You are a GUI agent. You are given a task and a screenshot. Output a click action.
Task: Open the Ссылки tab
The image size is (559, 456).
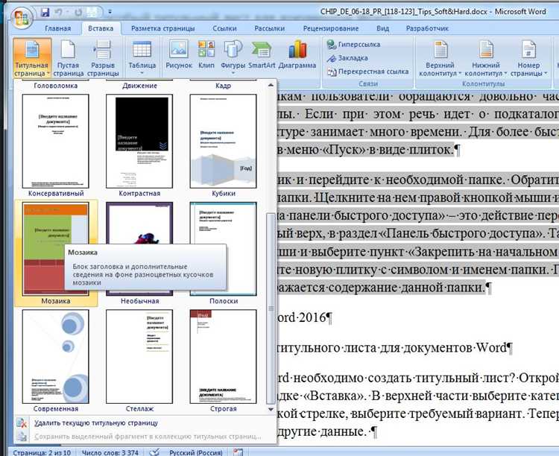click(224, 28)
